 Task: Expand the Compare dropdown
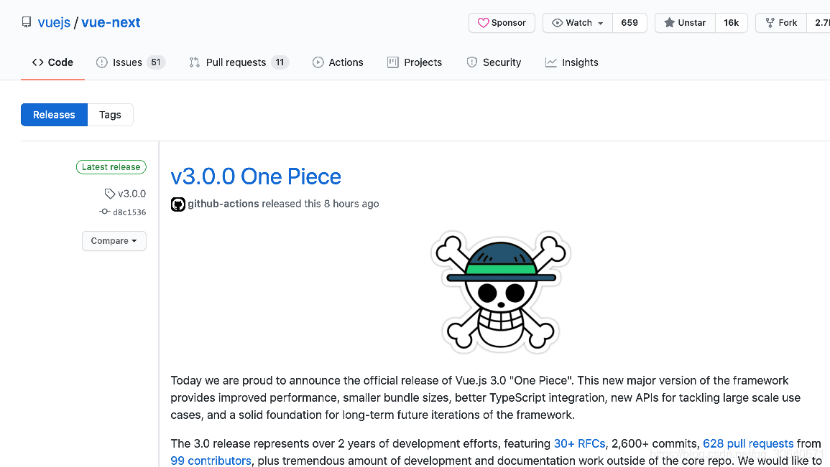[x=114, y=241]
